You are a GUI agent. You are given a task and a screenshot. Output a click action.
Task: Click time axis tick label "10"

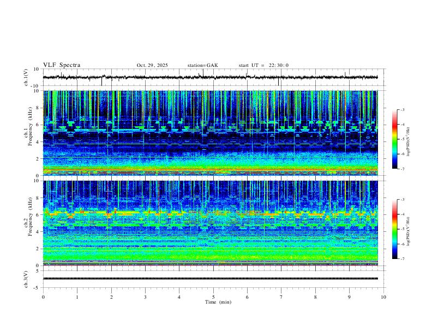click(x=383, y=297)
